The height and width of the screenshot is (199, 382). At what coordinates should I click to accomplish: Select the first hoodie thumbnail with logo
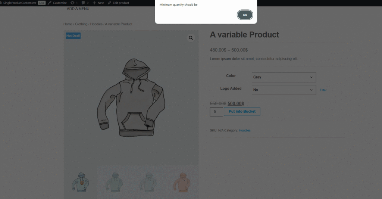(x=80, y=182)
